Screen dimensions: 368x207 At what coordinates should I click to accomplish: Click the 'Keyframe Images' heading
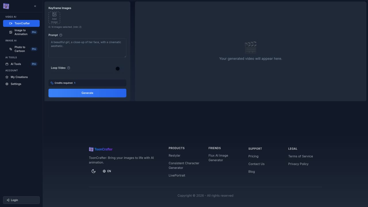60,8
